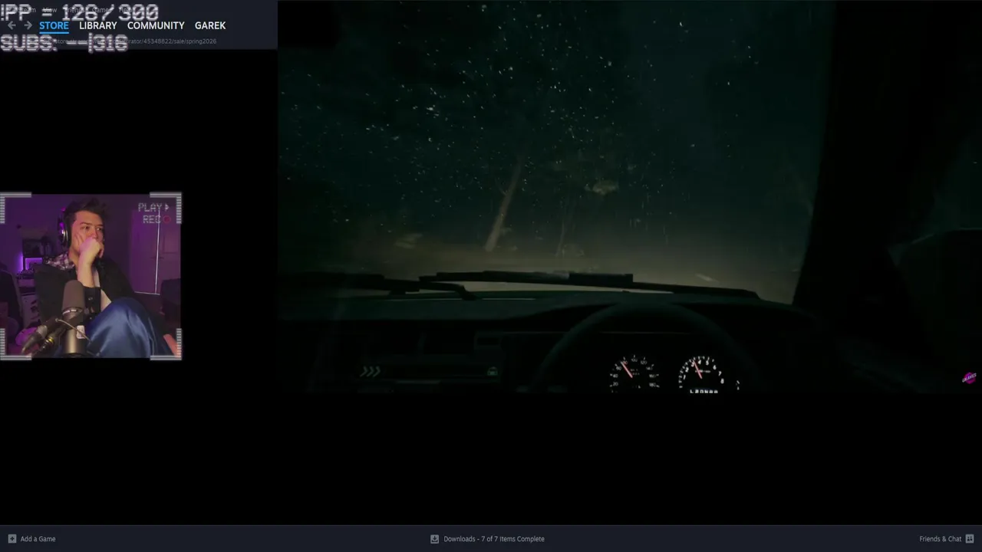Switch to the LIBRARY tab

coord(98,25)
